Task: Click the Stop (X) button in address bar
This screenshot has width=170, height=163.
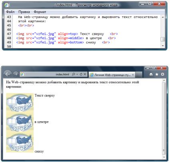Action: [x=85, y=75]
